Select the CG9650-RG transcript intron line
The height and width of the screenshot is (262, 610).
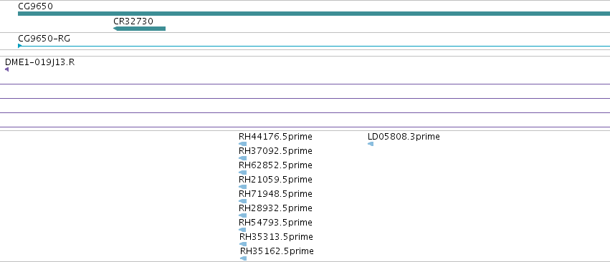[x=316, y=46]
